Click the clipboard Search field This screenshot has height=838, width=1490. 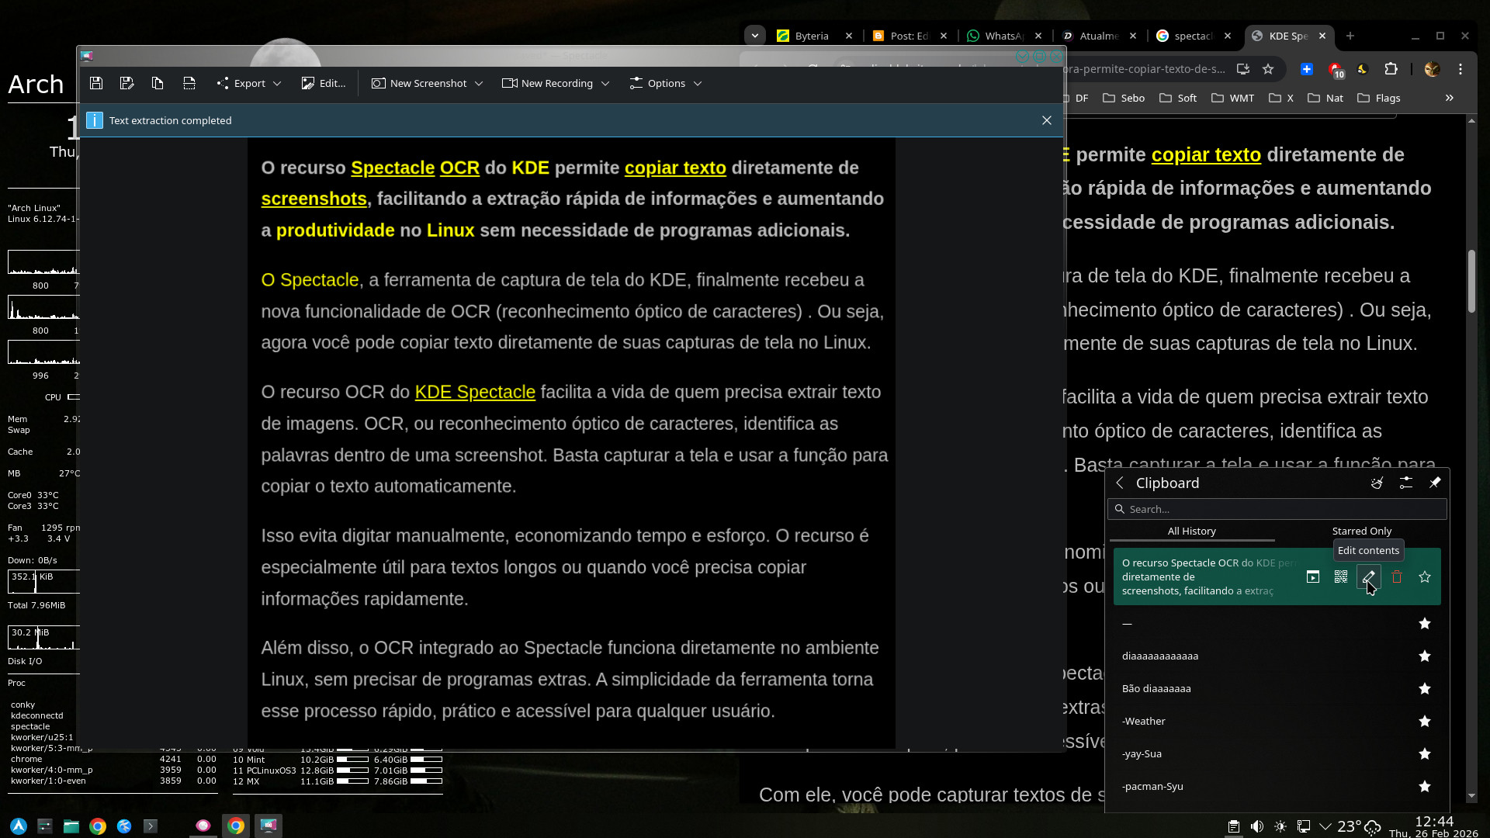click(x=1280, y=509)
